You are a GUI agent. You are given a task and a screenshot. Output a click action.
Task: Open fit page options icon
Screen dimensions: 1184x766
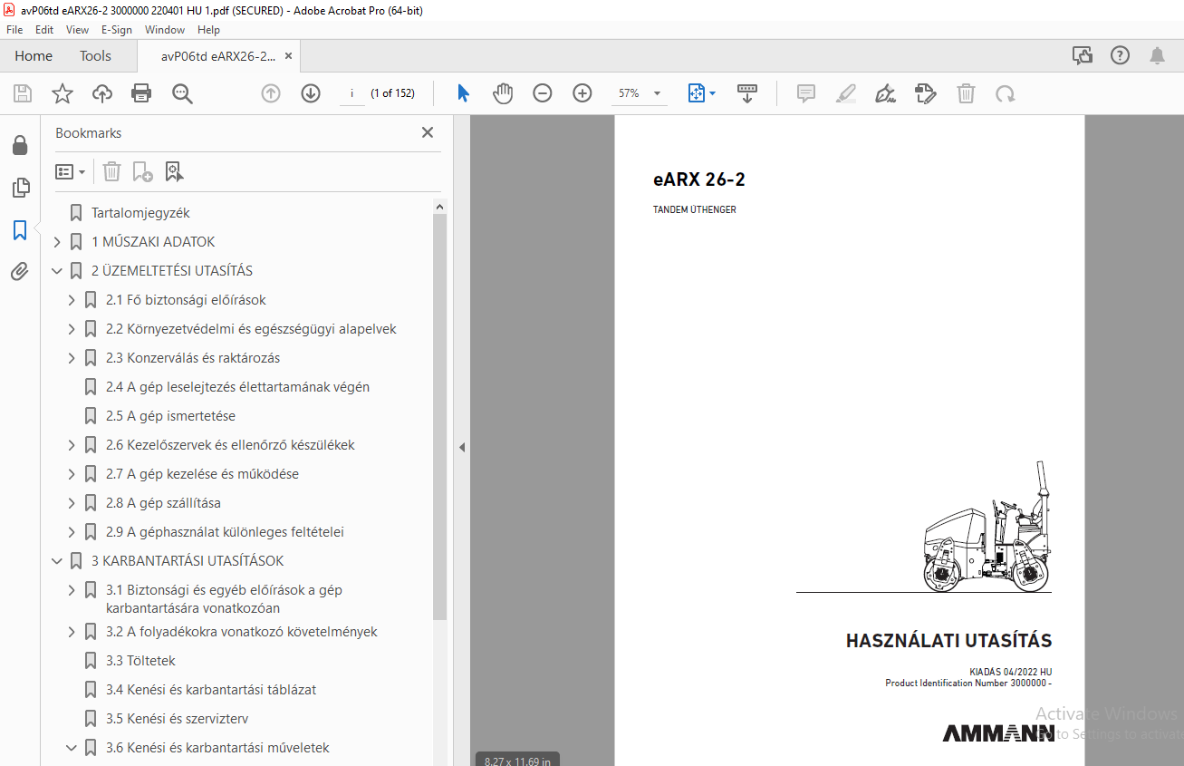point(701,93)
